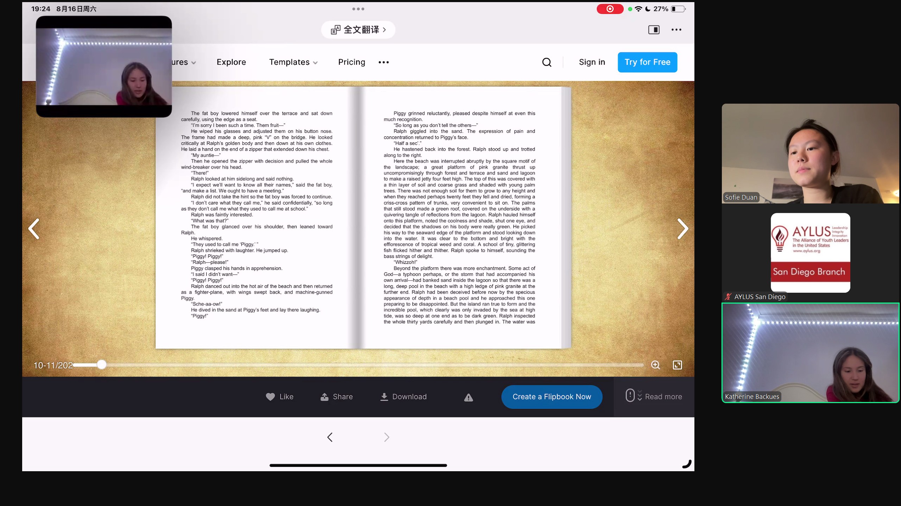The image size is (901, 506).
Task: Click the page progress slider handle
Action: pos(101,365)
